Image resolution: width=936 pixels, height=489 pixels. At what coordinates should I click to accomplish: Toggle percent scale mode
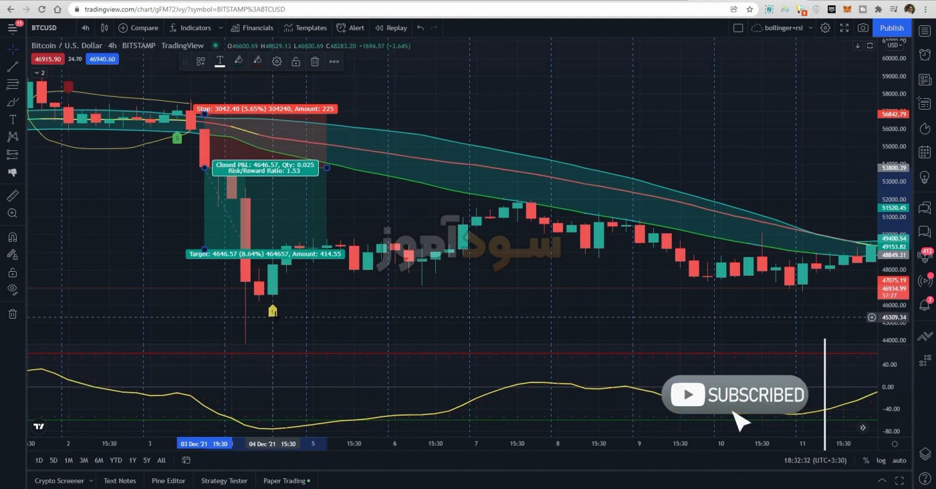(x=866, y=460)
